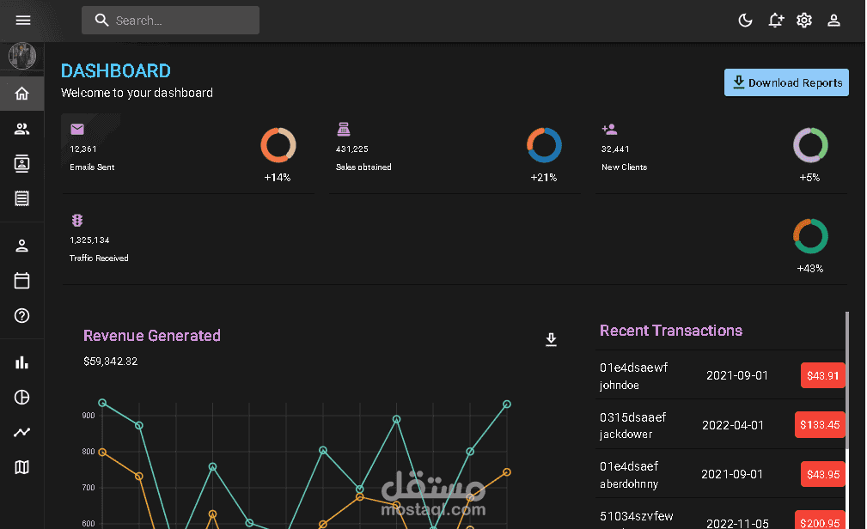The height and width of the screenshot is (529, 867).
Task: Click the Download Reports button
Action: [x=786, y=82]
